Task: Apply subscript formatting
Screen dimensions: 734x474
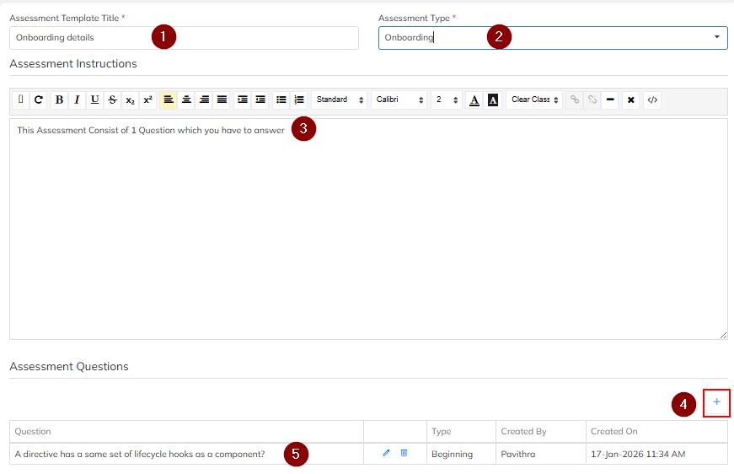Action: tap(130, 100)
